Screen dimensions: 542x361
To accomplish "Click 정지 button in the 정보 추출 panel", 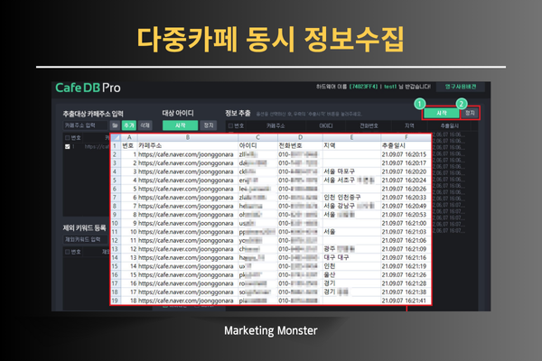I will (470, 113).
